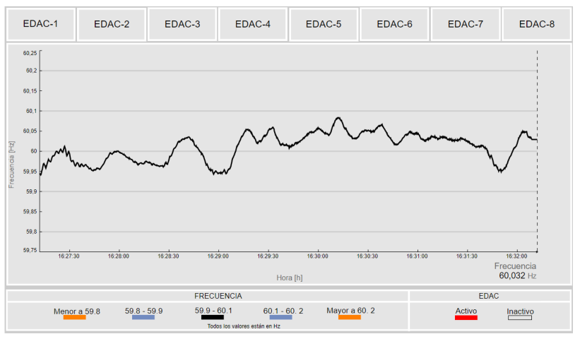Switch to the EDAC-4 tab
Image resolution: width=580 pixels, height=339 pixels.
pyautogui.click(x=253, y=24)
